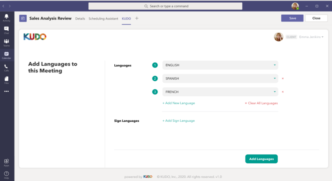Viewport: 332px width, 181px height.
Task: Show more apps ellipsis in sidebar
Action: click(7, 92)
